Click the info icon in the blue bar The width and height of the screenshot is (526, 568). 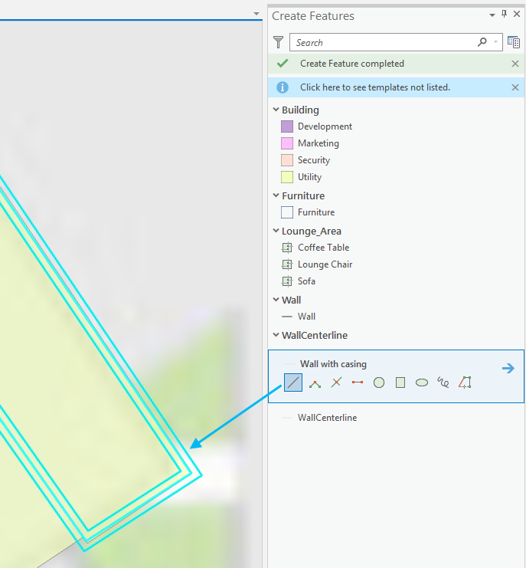point(283,87)
